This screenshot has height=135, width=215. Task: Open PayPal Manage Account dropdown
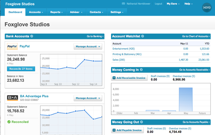pos(88,47)
